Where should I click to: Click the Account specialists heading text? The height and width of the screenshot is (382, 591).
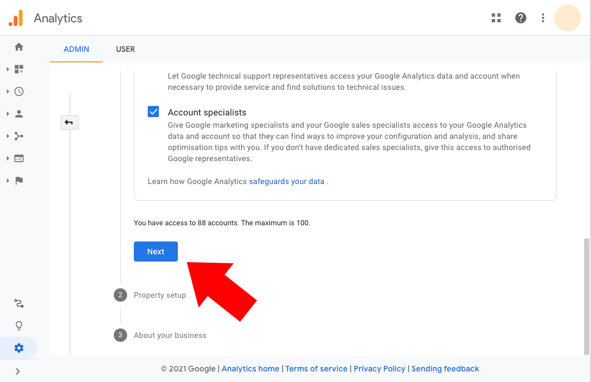tap(207, 113)
